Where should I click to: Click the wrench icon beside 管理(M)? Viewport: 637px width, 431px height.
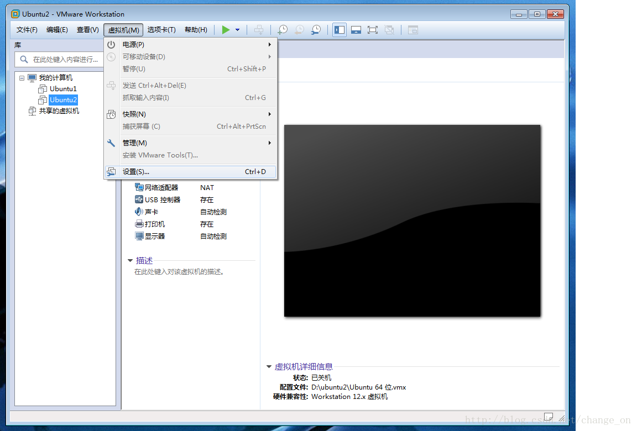[111, 143]
